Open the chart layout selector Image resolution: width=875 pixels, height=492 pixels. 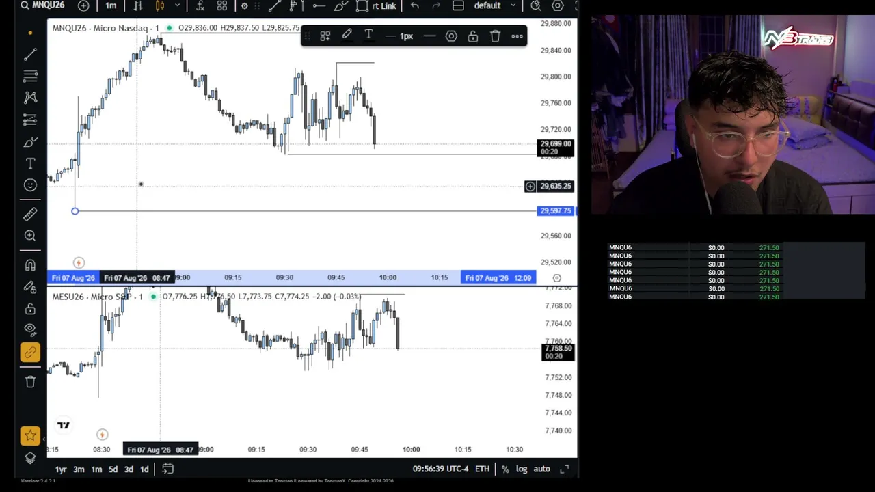tap(458, 5)
